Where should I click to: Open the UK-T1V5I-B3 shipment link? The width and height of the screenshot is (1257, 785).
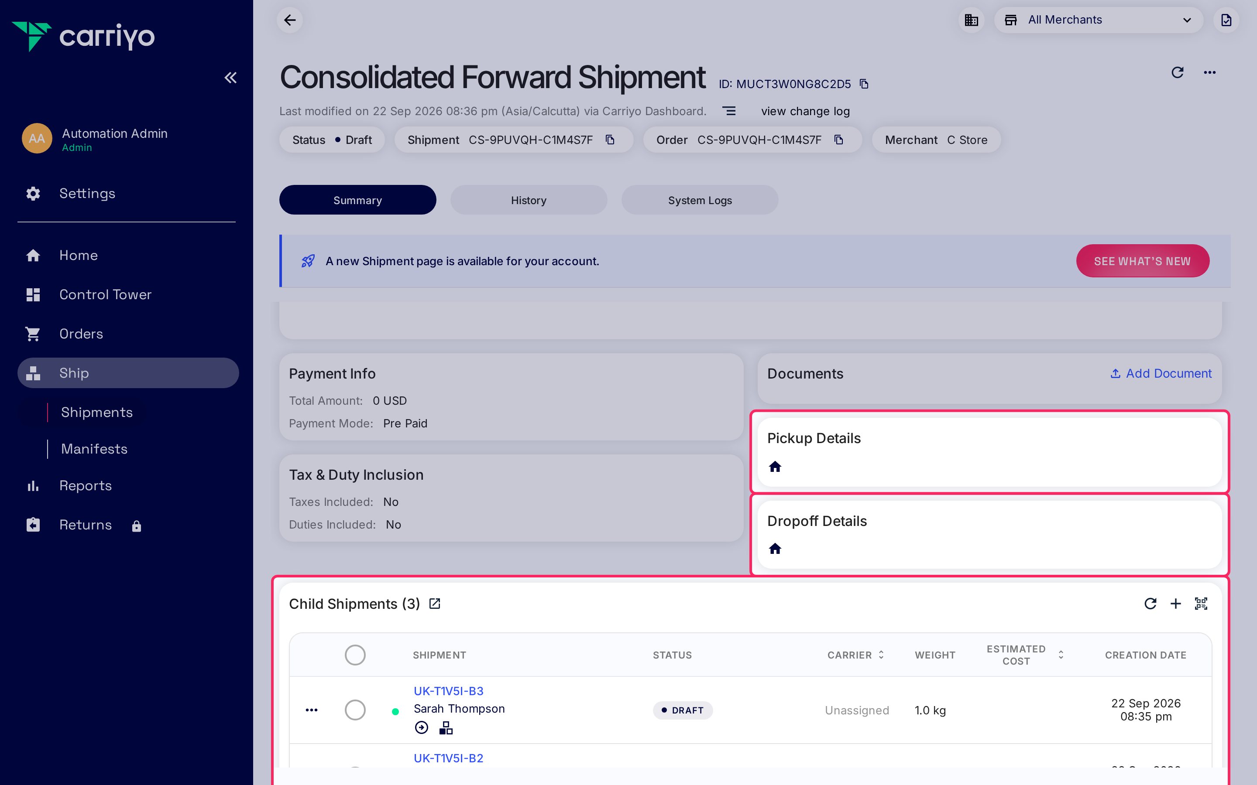[x=448, y=690]
